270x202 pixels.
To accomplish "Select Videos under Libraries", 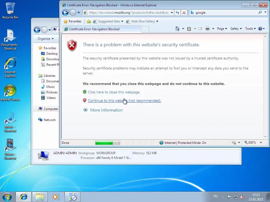I will click(49, 98).
